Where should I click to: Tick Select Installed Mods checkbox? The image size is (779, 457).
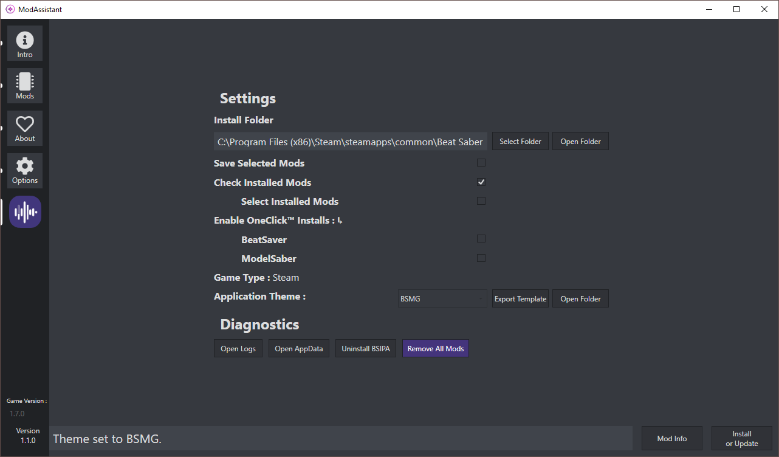[481, 201]
